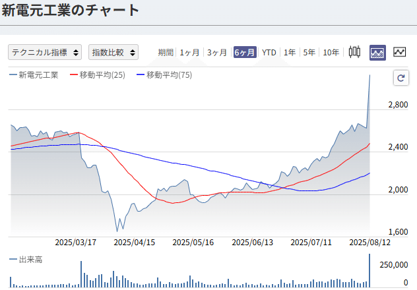Click the 新電元工業のチャート heading
The image size is (417, 290).
coord(70,11)
